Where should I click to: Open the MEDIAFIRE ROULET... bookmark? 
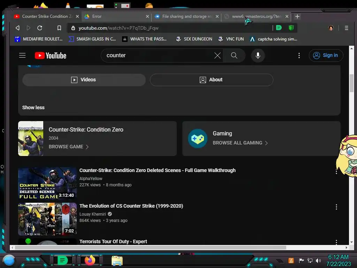click(x=39, y=39)
